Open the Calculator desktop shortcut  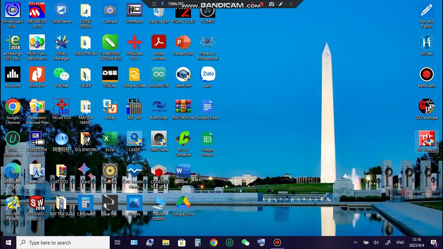(x=85, y=206)
